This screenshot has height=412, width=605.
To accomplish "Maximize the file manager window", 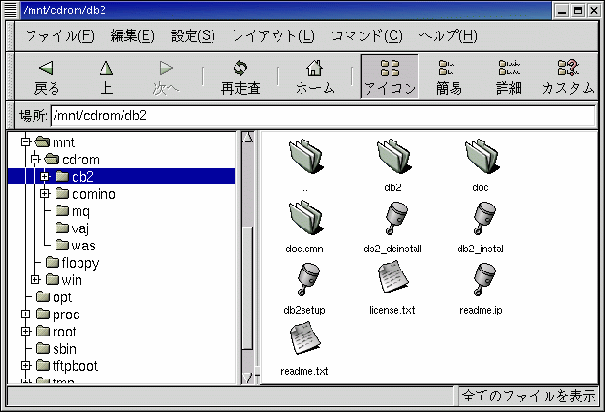I will 577,11.
